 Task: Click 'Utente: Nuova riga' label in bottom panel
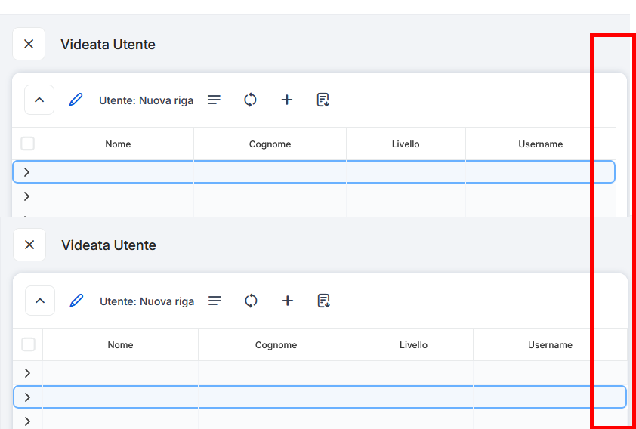point(147,301)
